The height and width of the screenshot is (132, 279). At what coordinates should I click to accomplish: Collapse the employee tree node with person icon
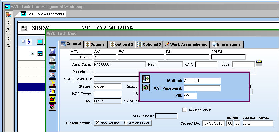(23, 41)
